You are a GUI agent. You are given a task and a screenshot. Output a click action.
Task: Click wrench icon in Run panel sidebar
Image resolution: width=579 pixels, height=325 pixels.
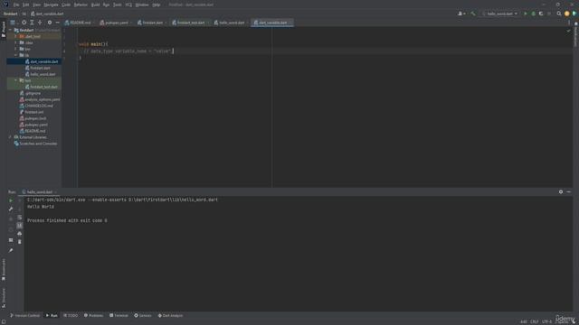pyautogui.click(x=11, y=209)
